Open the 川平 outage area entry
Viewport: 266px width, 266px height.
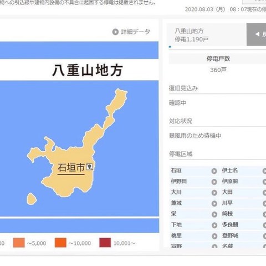pos(227,203)
